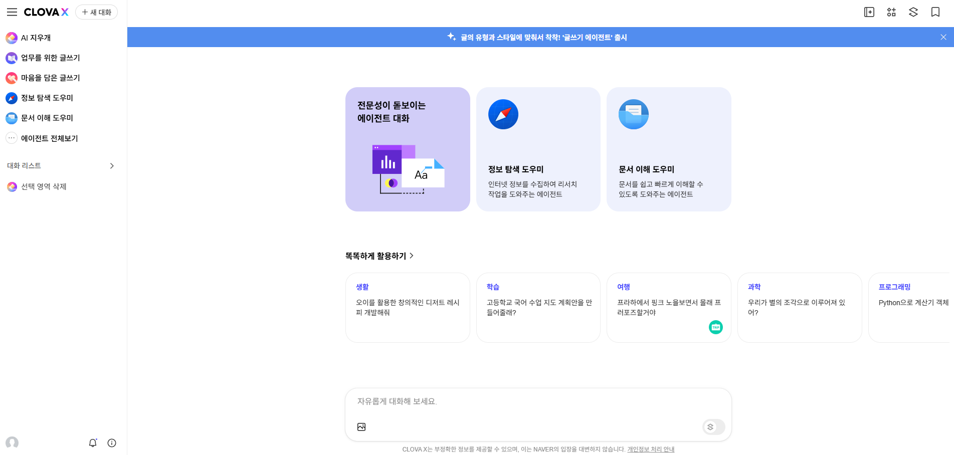Open the 대화 리스트 heading
Viewport: 954px width, 455px height.
[x=24, y=166]
